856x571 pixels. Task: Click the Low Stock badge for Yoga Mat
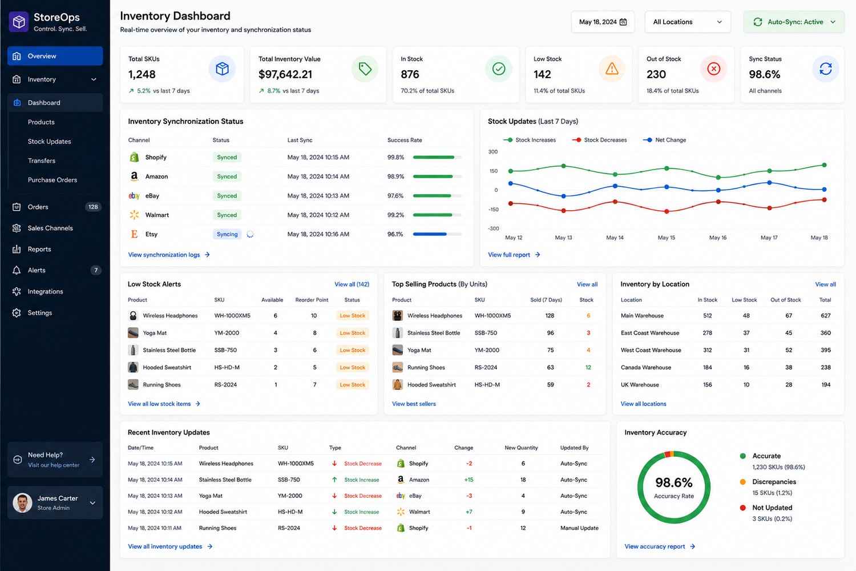coord(353,333)
